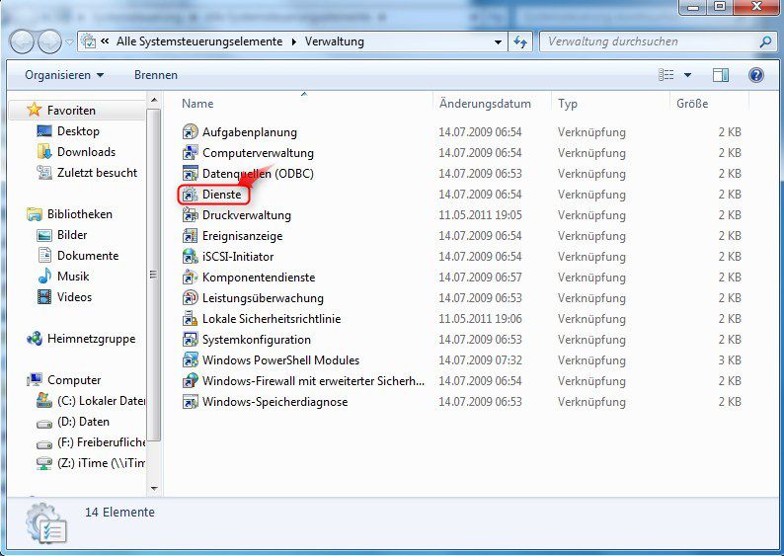Viewport: 784px width, 556px height.
Task: Open Help with the question mark icon
Action: point(756,75)
